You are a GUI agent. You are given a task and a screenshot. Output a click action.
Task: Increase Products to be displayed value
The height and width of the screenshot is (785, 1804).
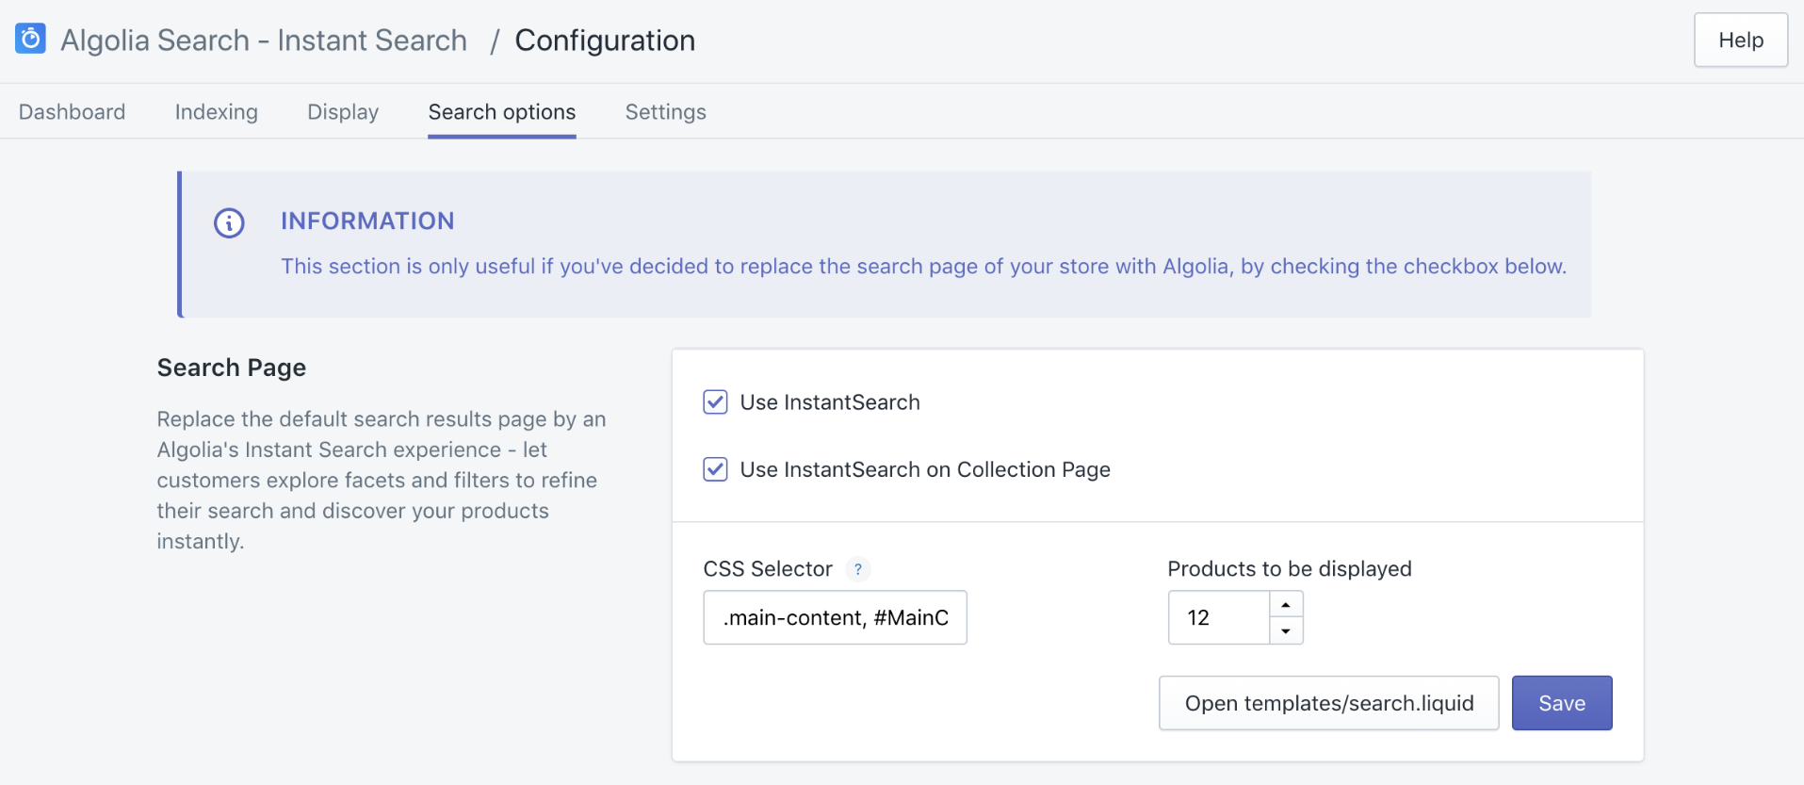[1286, 604]
